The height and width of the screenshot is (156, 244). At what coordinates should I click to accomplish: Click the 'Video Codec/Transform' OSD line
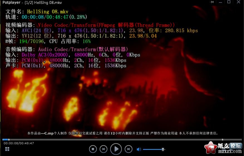(x=106, y=25)
